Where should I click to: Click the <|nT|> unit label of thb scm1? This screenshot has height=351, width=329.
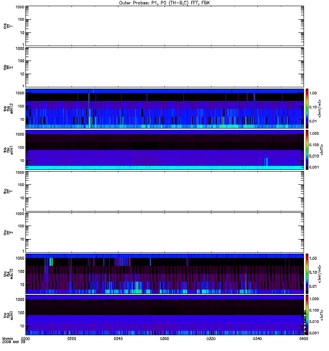(x=322, y=150)
